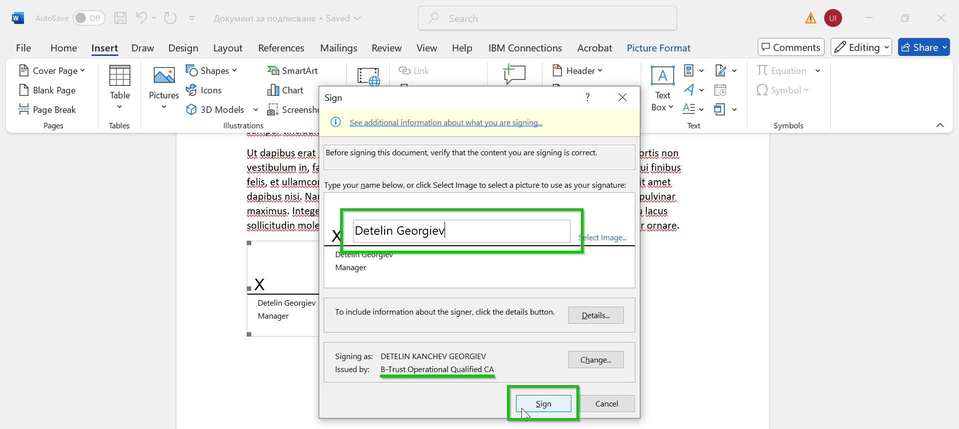Click the Change certificate button
959x429 pixels.
click(596, 360)
